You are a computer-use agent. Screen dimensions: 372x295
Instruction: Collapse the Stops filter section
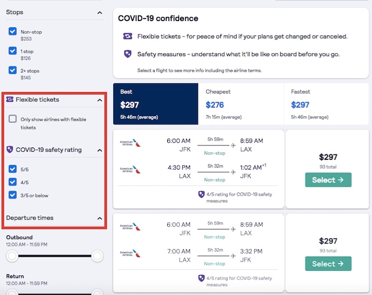(100, 12)
